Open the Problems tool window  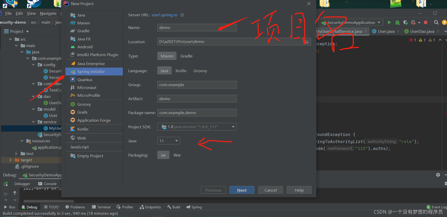coord(75,207)
